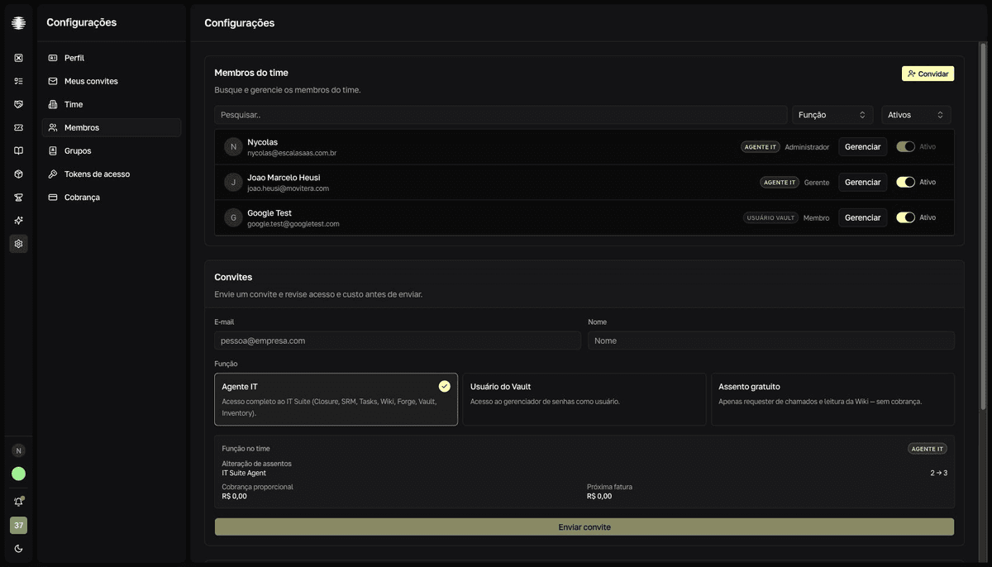Open the task checklist icon in rail
The height and width of the screenshot is (567, 992).
18,81
